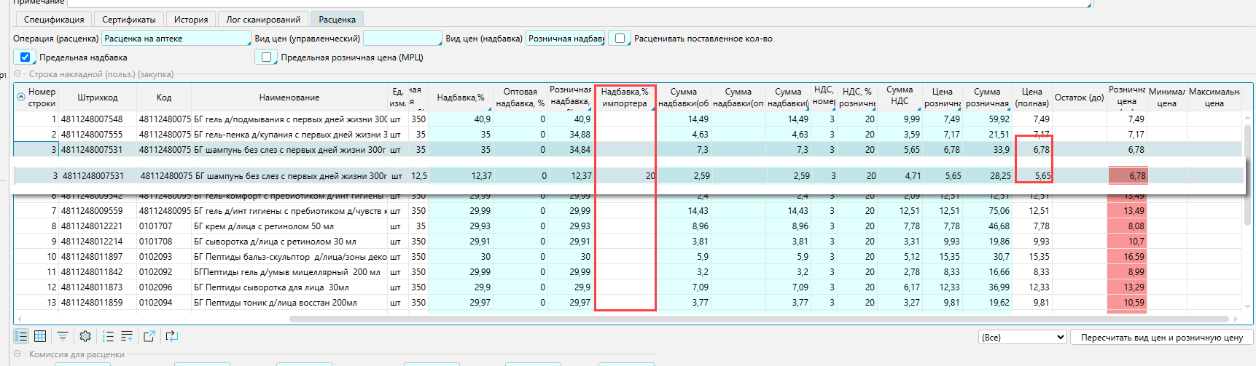This screenshot has height=366, width=1256.
Task: Check Расценивать поставленное кол-во checkbox
Action: 620,39
